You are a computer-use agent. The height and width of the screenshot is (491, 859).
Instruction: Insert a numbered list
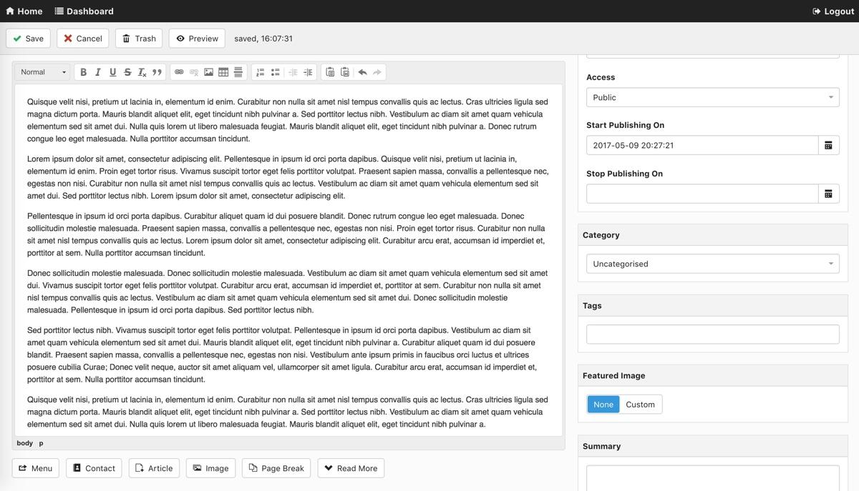(x=261, y=72)
